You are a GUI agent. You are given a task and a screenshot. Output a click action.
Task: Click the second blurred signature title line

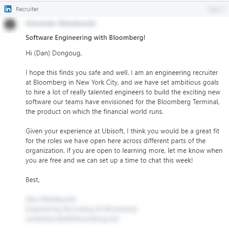(82, 210)
